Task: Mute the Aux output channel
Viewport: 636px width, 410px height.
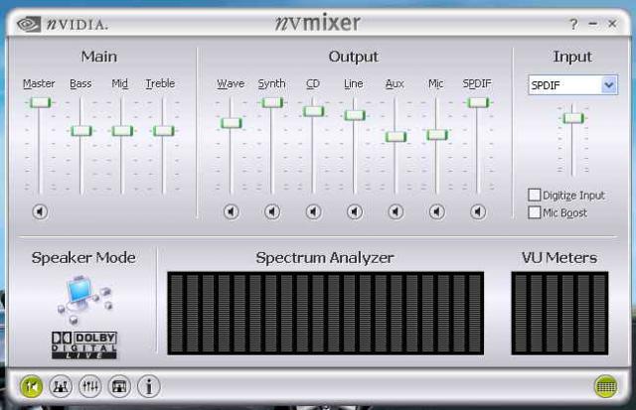Action: point(396,211)
